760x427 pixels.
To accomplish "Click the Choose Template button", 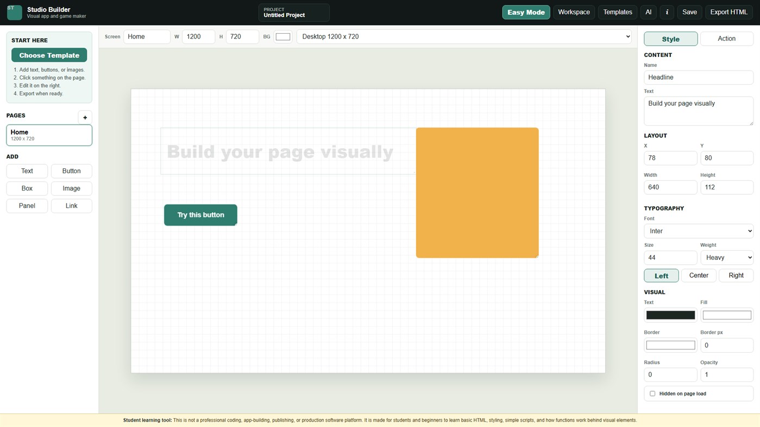I will click(49, 55).
